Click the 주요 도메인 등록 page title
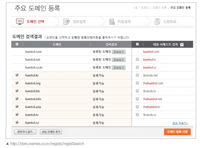Image resolution: width=200 pixels, height=148 pixels. tap(37, 8)
